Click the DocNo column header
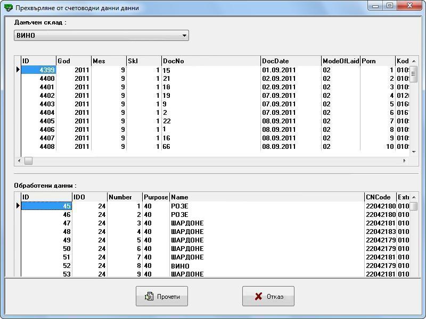This screenshot has height=319, width=426. [x=211, y=61]
